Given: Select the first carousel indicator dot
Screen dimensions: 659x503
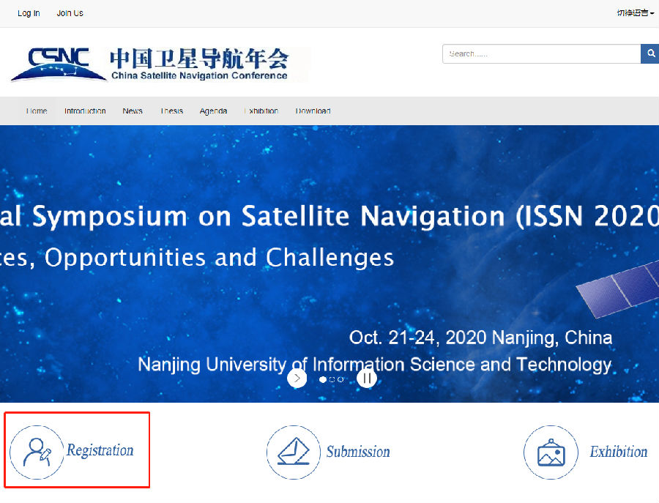Looking at the screenshot, I should 323,379.
